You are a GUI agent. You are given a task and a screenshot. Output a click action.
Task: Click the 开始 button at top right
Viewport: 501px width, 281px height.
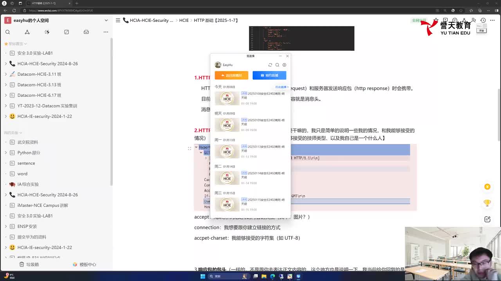481,30
